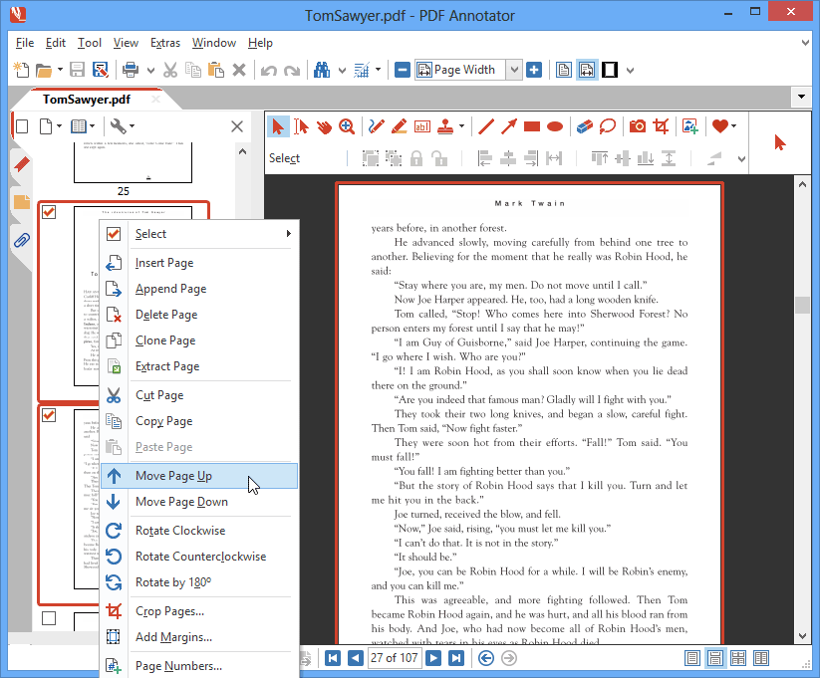The height and width of the screenshot is (678, 820).
Task: Choose Move Page Down from context menu
Action: click(x=199, y=502)
